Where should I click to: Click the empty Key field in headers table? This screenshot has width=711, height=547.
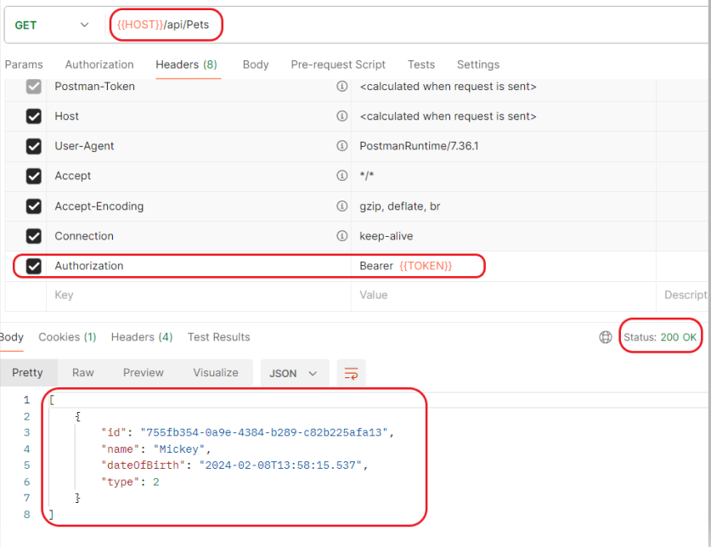coord(195,296)
